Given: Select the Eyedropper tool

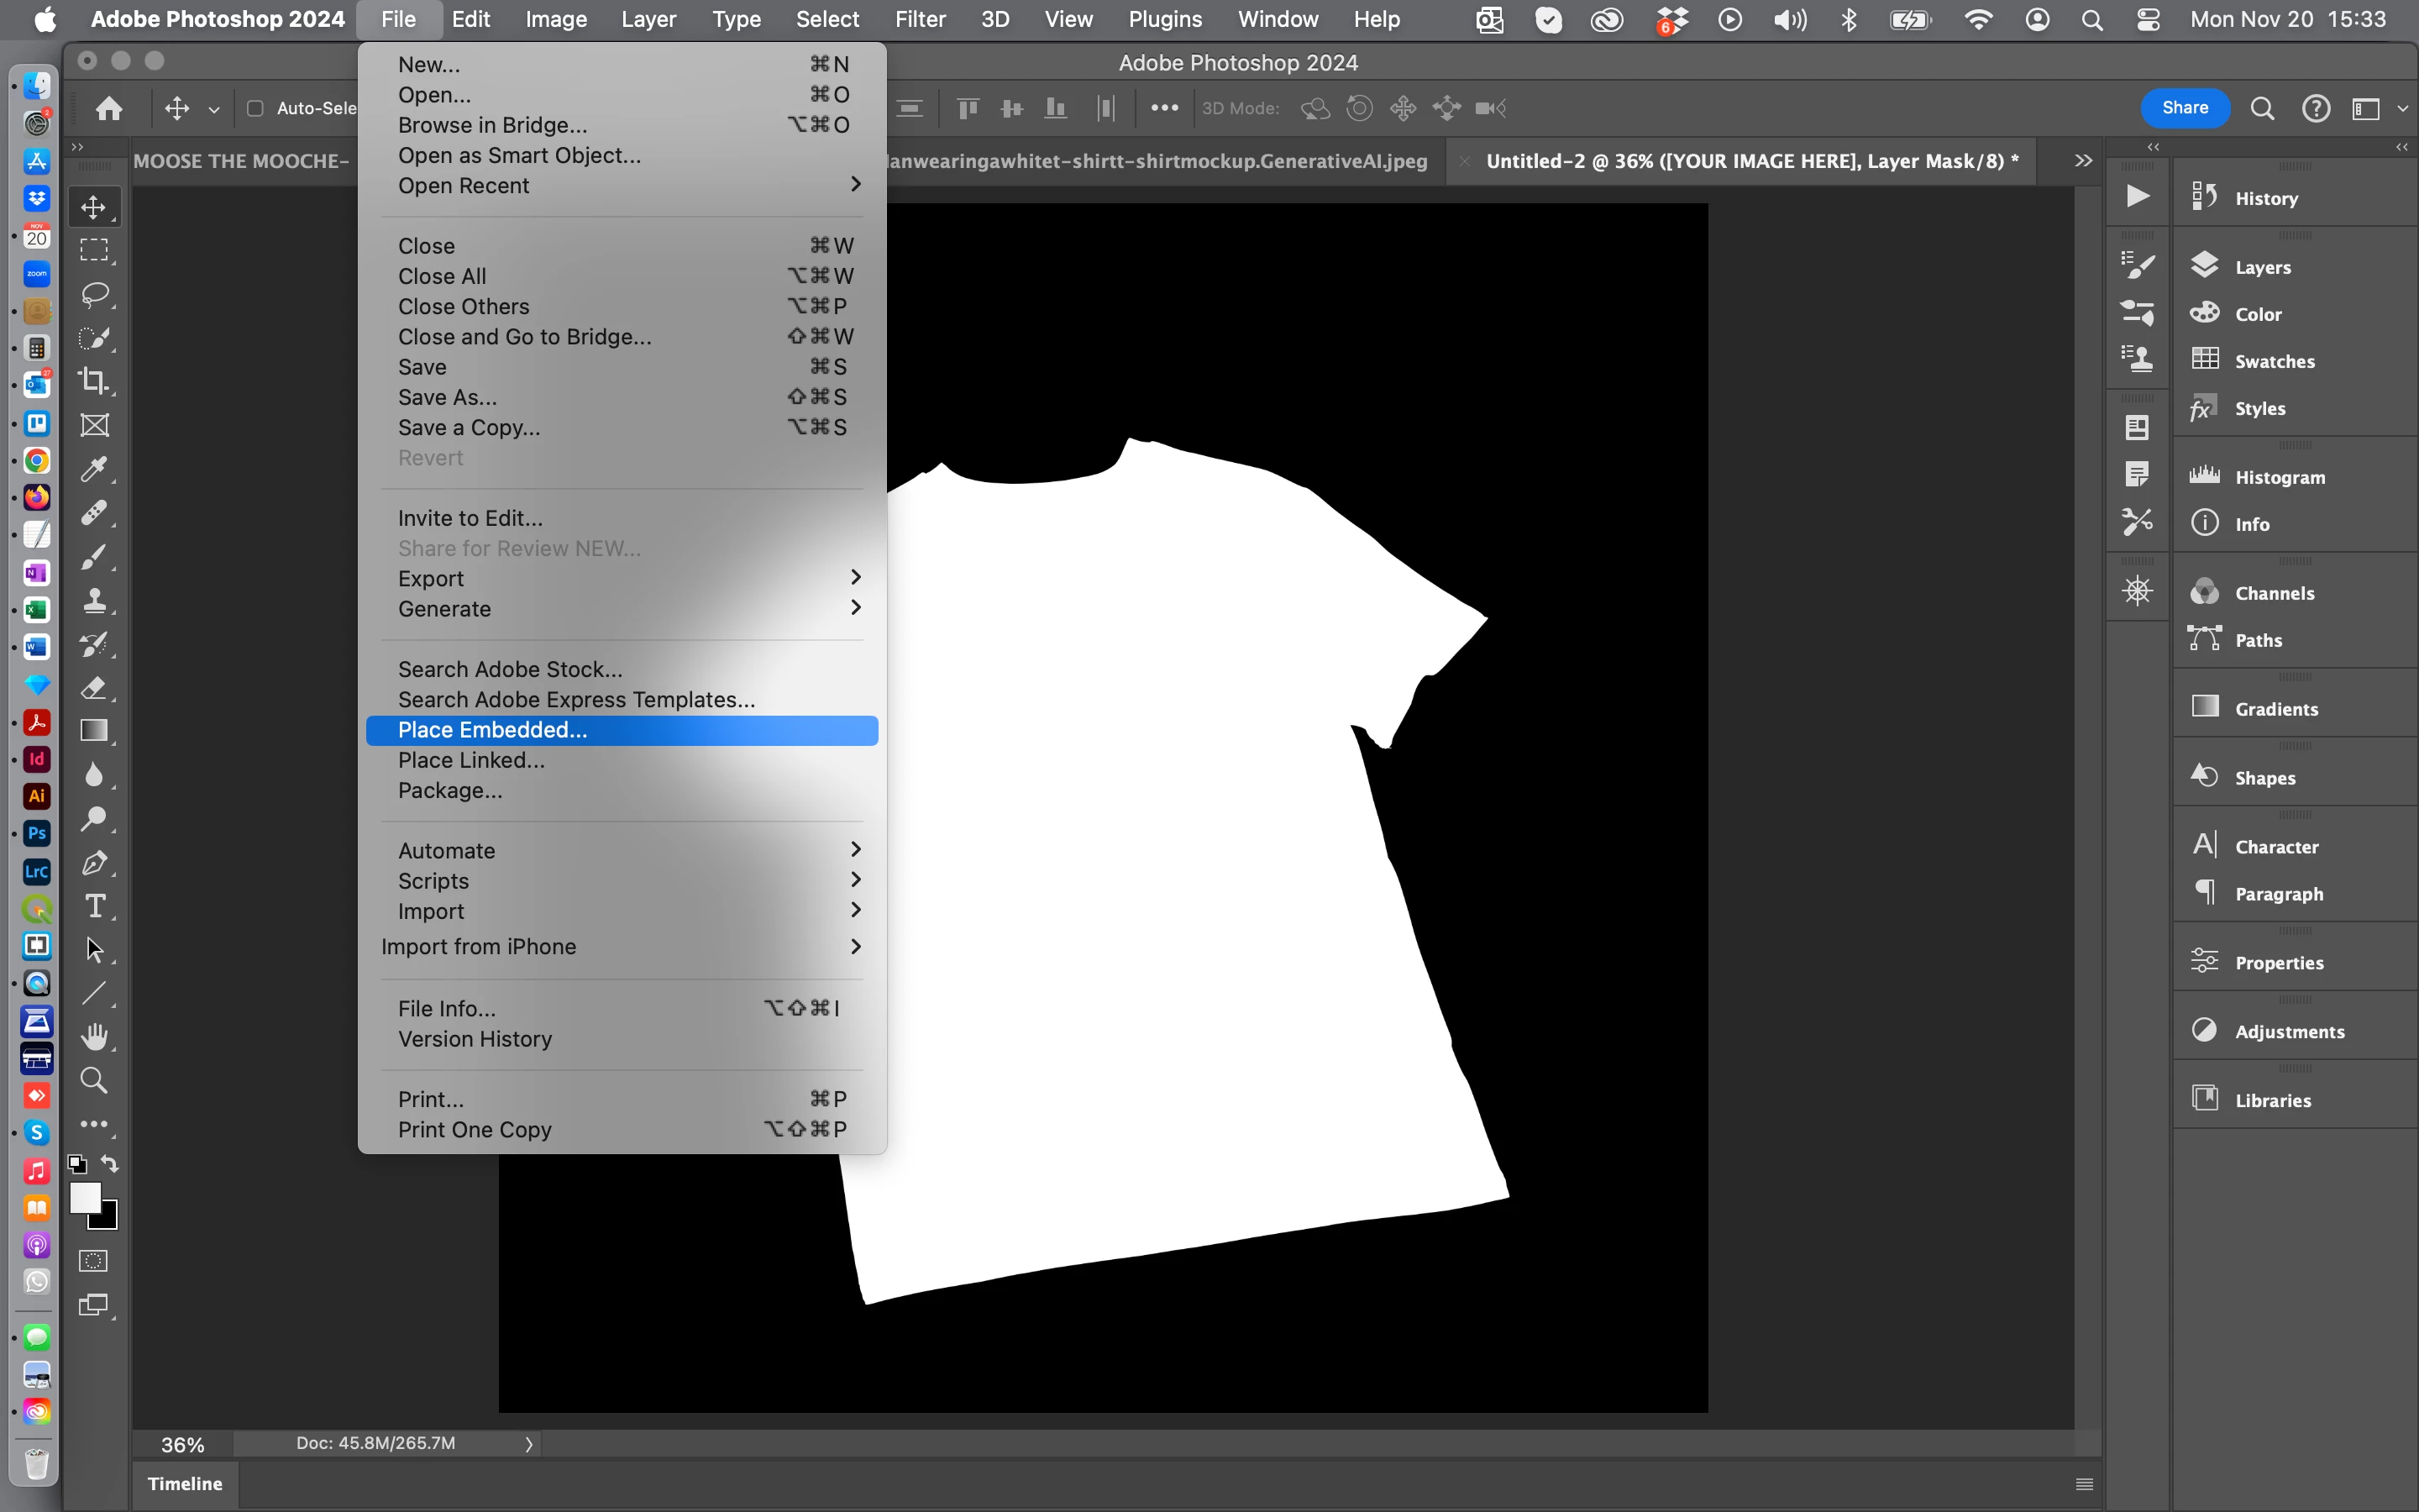Looking at the screenshot, I should point(94,468).
